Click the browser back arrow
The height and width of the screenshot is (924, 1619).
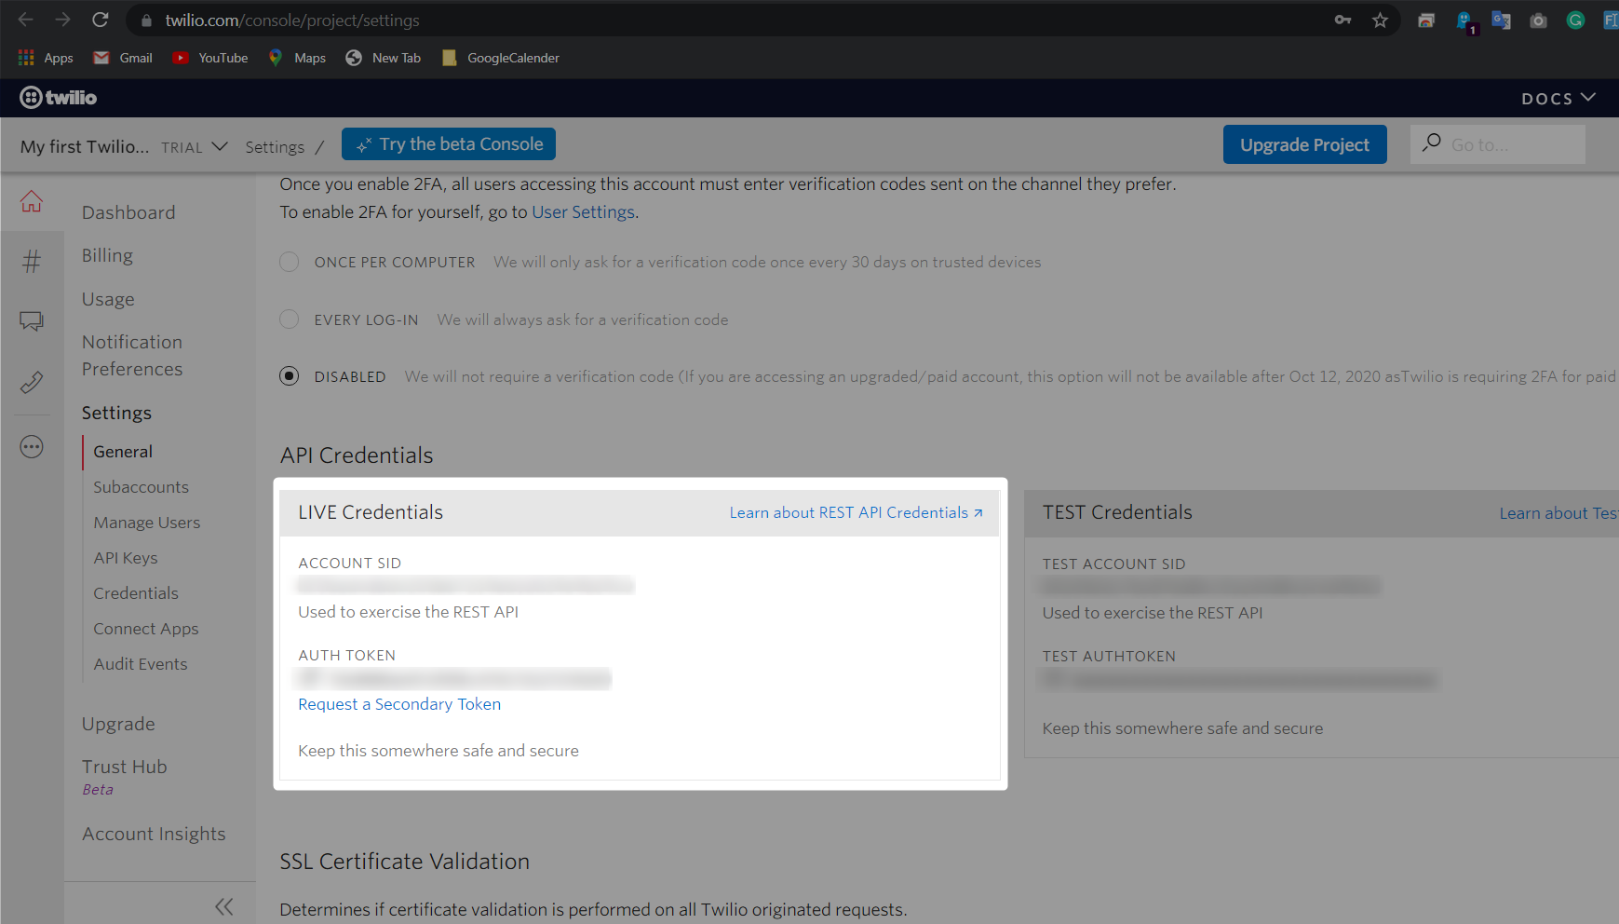coord(25,20)
